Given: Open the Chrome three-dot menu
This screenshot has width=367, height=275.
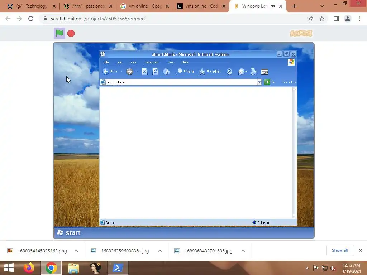Looking at the screenshot, I should tap(359, 19).
